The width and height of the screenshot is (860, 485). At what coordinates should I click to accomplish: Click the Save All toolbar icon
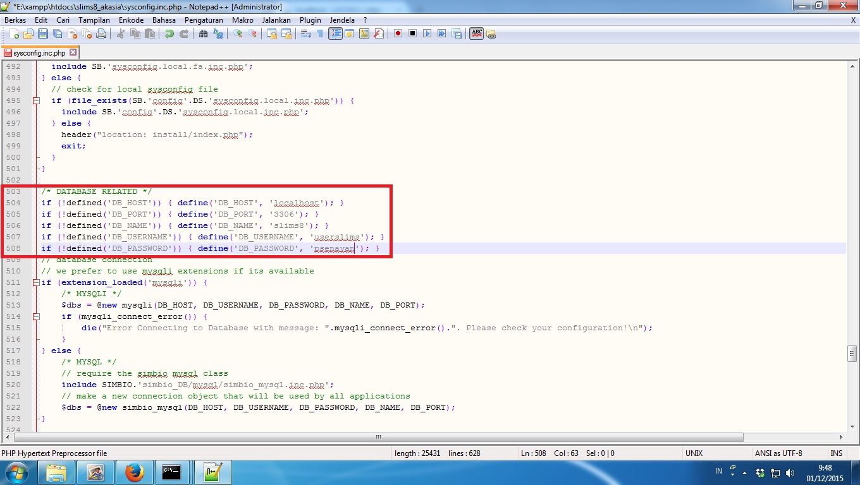coord(58,33)
